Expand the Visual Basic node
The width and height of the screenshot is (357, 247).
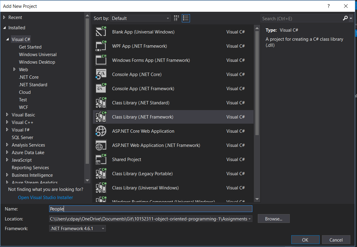click(7, 115)
